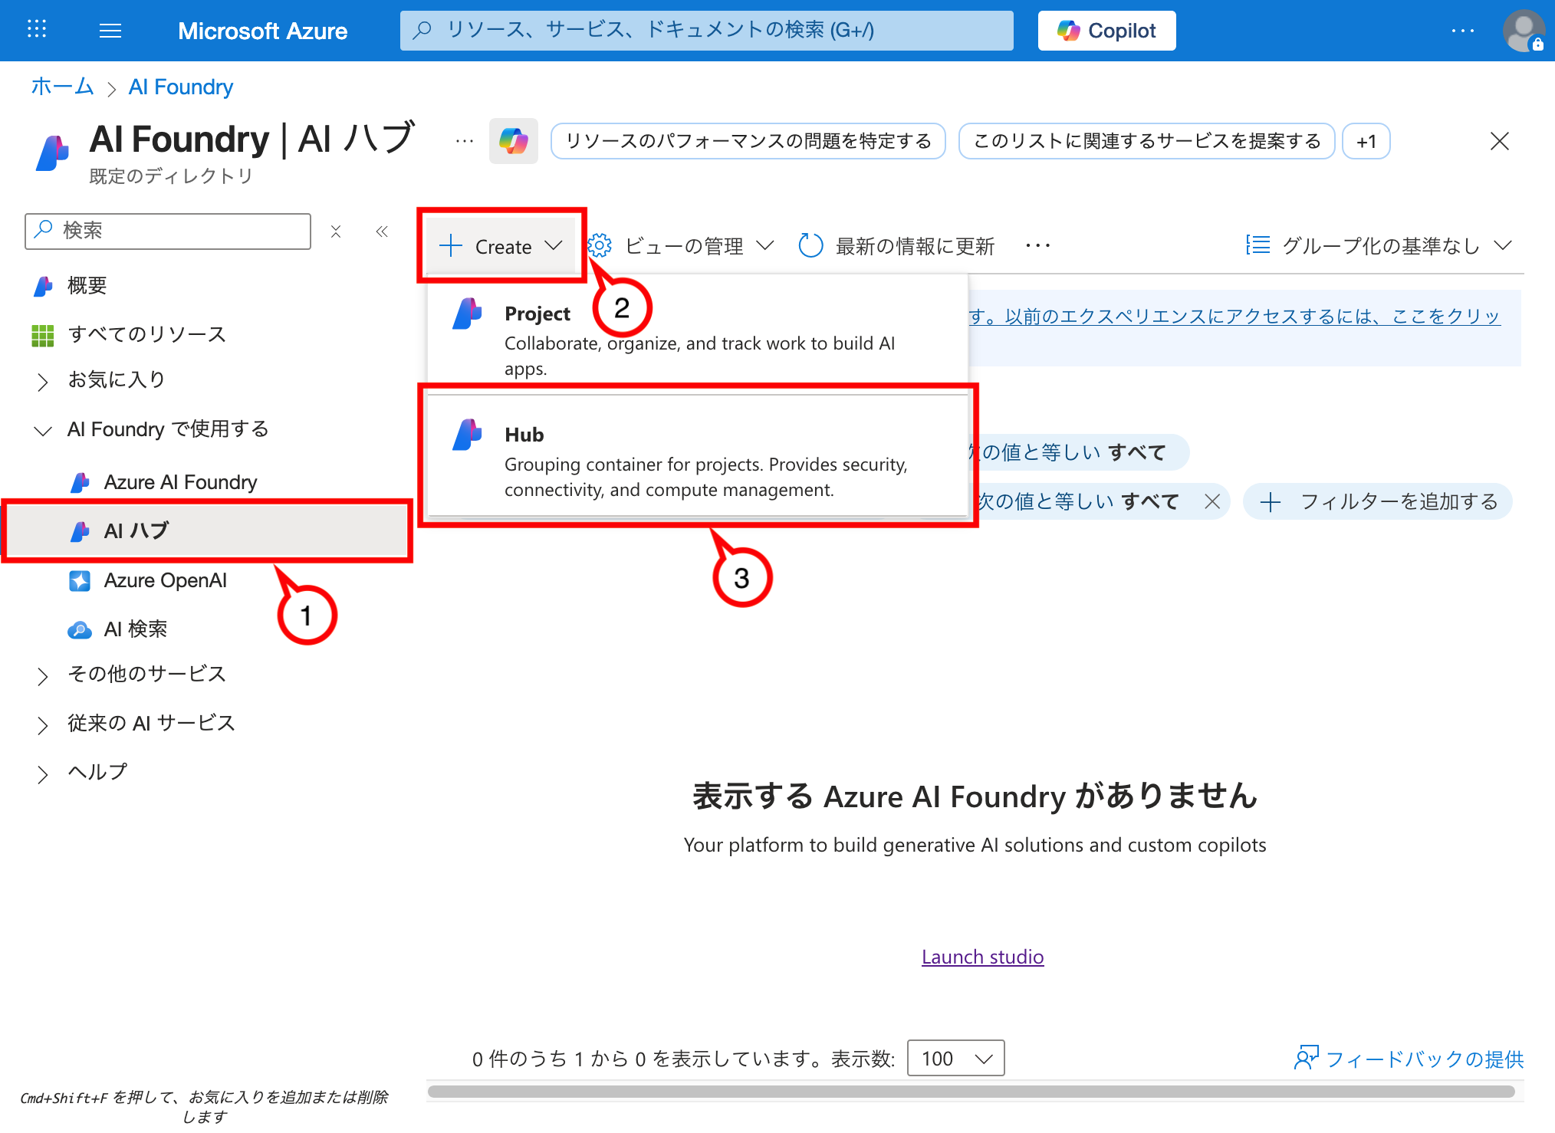Click the Copilot button in header
Viewport: 1555px width, 1133px height.
[x=1106, y=31]
